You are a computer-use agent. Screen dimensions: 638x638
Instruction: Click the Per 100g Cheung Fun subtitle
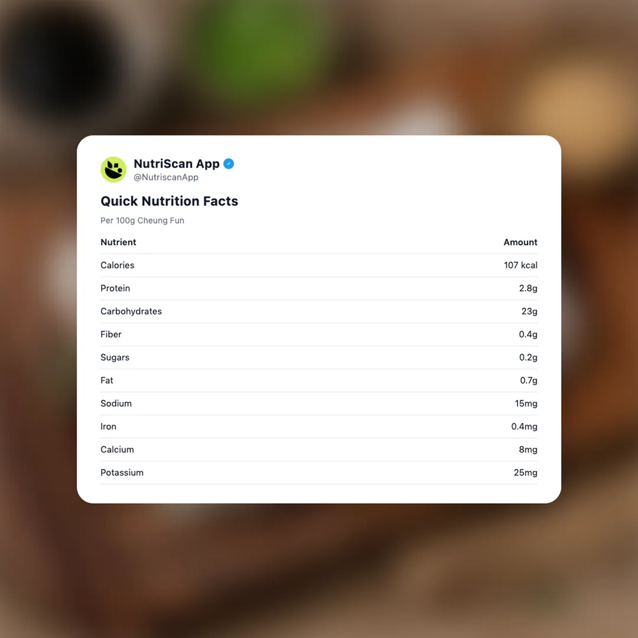click(x=142, y=220)
